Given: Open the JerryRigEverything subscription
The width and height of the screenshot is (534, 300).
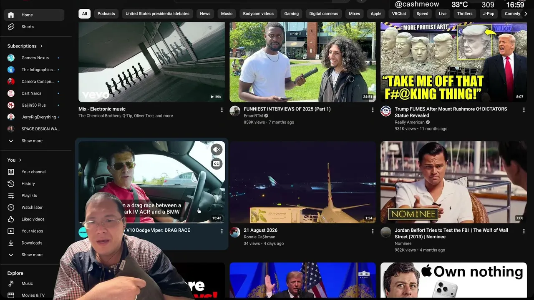Looking at the screenshot, I should pos(34,117).
